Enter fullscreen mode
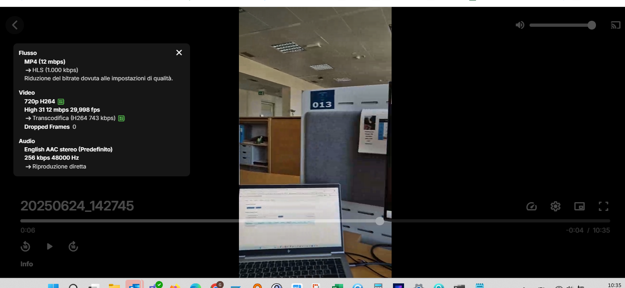The width and height of the screenshot is (625, 288). pos(603,206)
